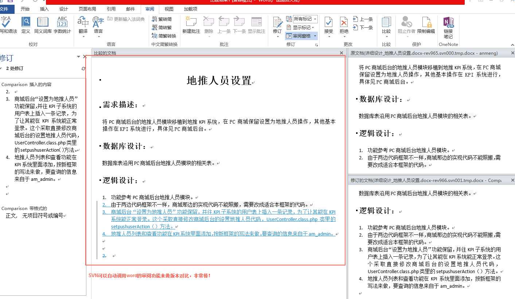Screen dimensions: 515x299
Task: Click '正文, 无项目符号或编号' in revisions pane
Action: (34, 216)
